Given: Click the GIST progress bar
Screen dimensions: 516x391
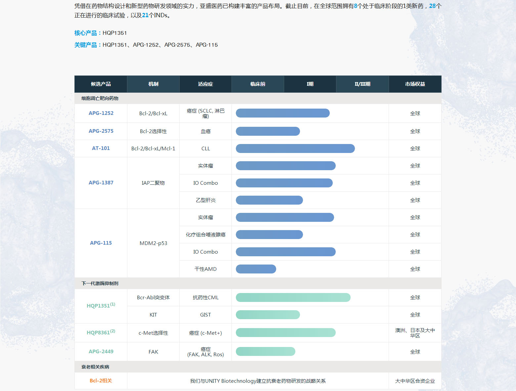Looking at the screenshot, I should [268, 315].
